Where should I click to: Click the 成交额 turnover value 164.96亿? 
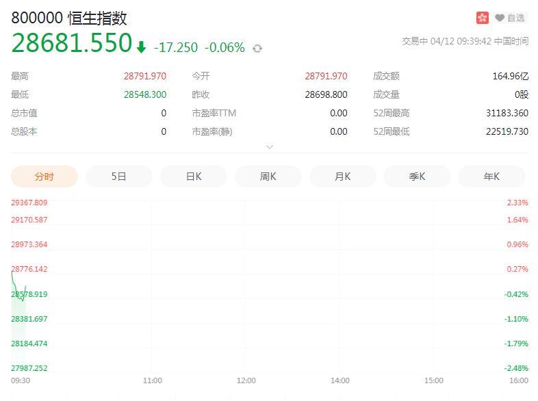point(510,76)
